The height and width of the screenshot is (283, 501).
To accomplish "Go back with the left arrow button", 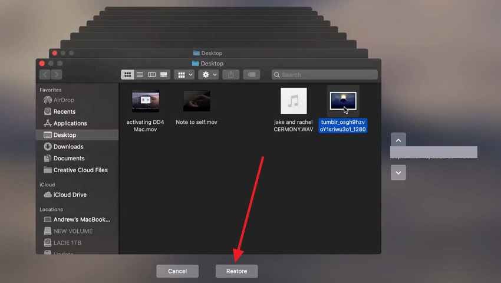I will [45, 74].
